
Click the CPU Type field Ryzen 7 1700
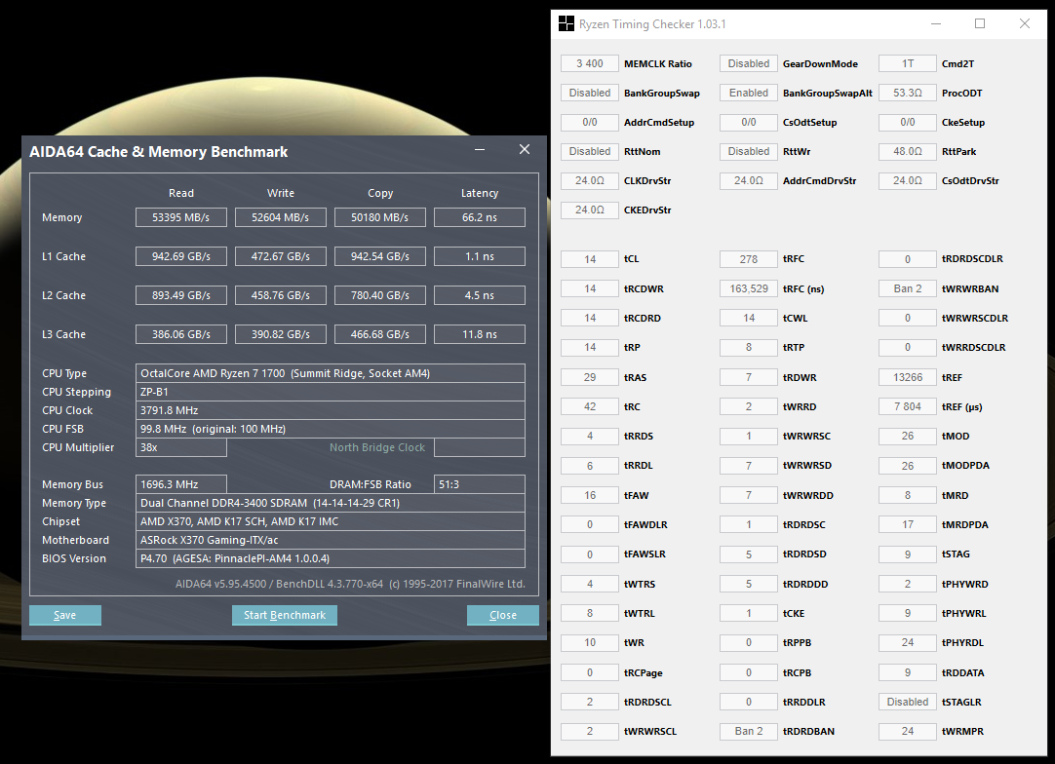(x=331, y=373)
